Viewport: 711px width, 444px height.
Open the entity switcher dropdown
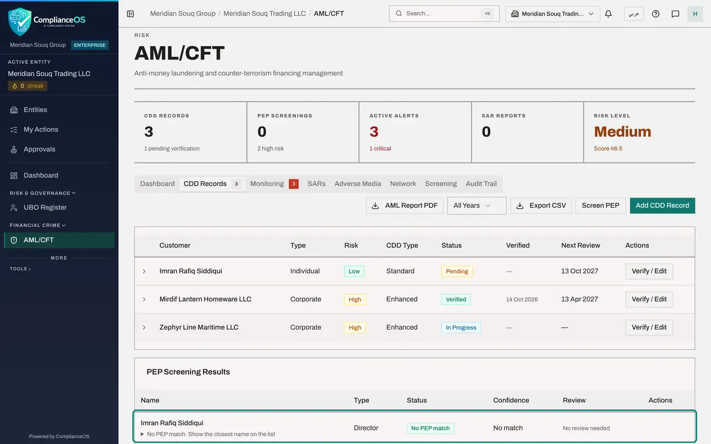tap(553, 13)
